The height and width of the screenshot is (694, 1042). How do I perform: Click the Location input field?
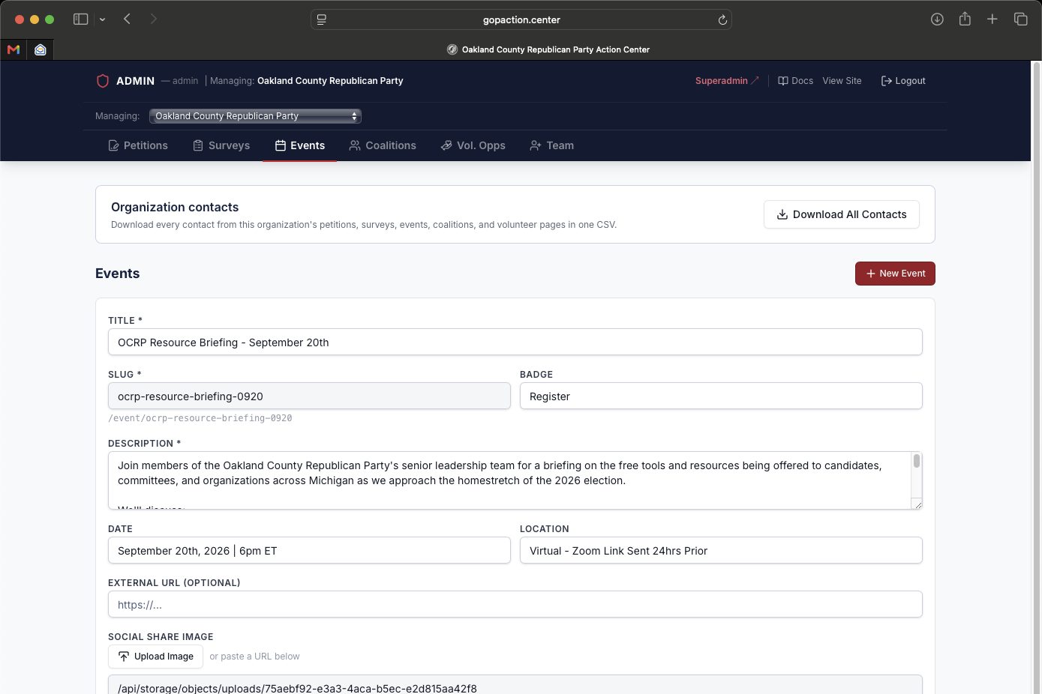[x=721, y=551]
